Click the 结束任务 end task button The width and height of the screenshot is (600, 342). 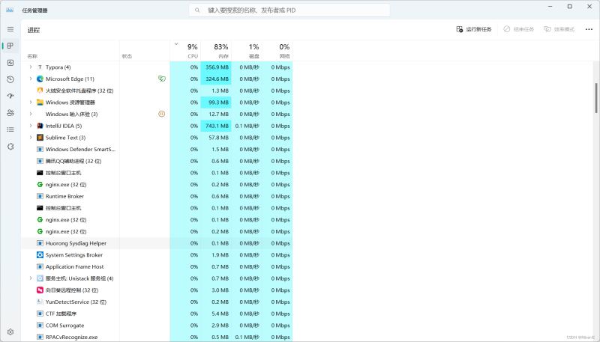point(518,29)
